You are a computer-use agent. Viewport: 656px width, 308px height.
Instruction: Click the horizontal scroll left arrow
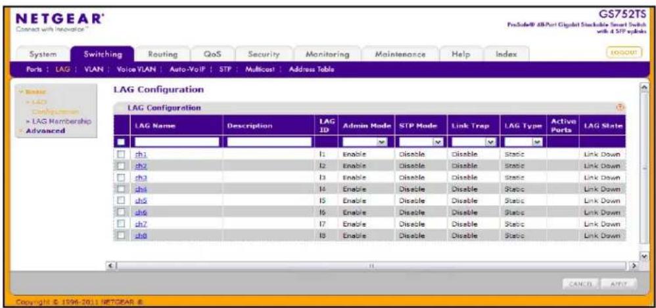click(x=110, y=265)
